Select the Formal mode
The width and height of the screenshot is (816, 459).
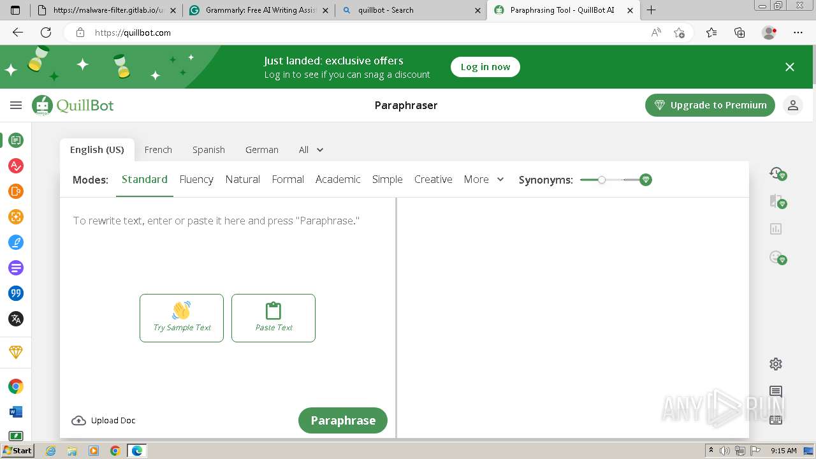pyautogui.click(x=288, y=180)
